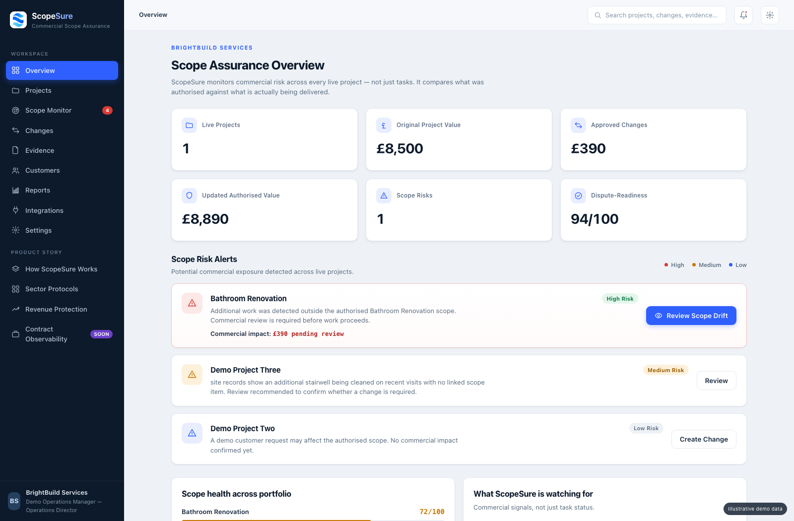Click the theme sun icon
Screen dimensions: 794x521
[770, 15]
